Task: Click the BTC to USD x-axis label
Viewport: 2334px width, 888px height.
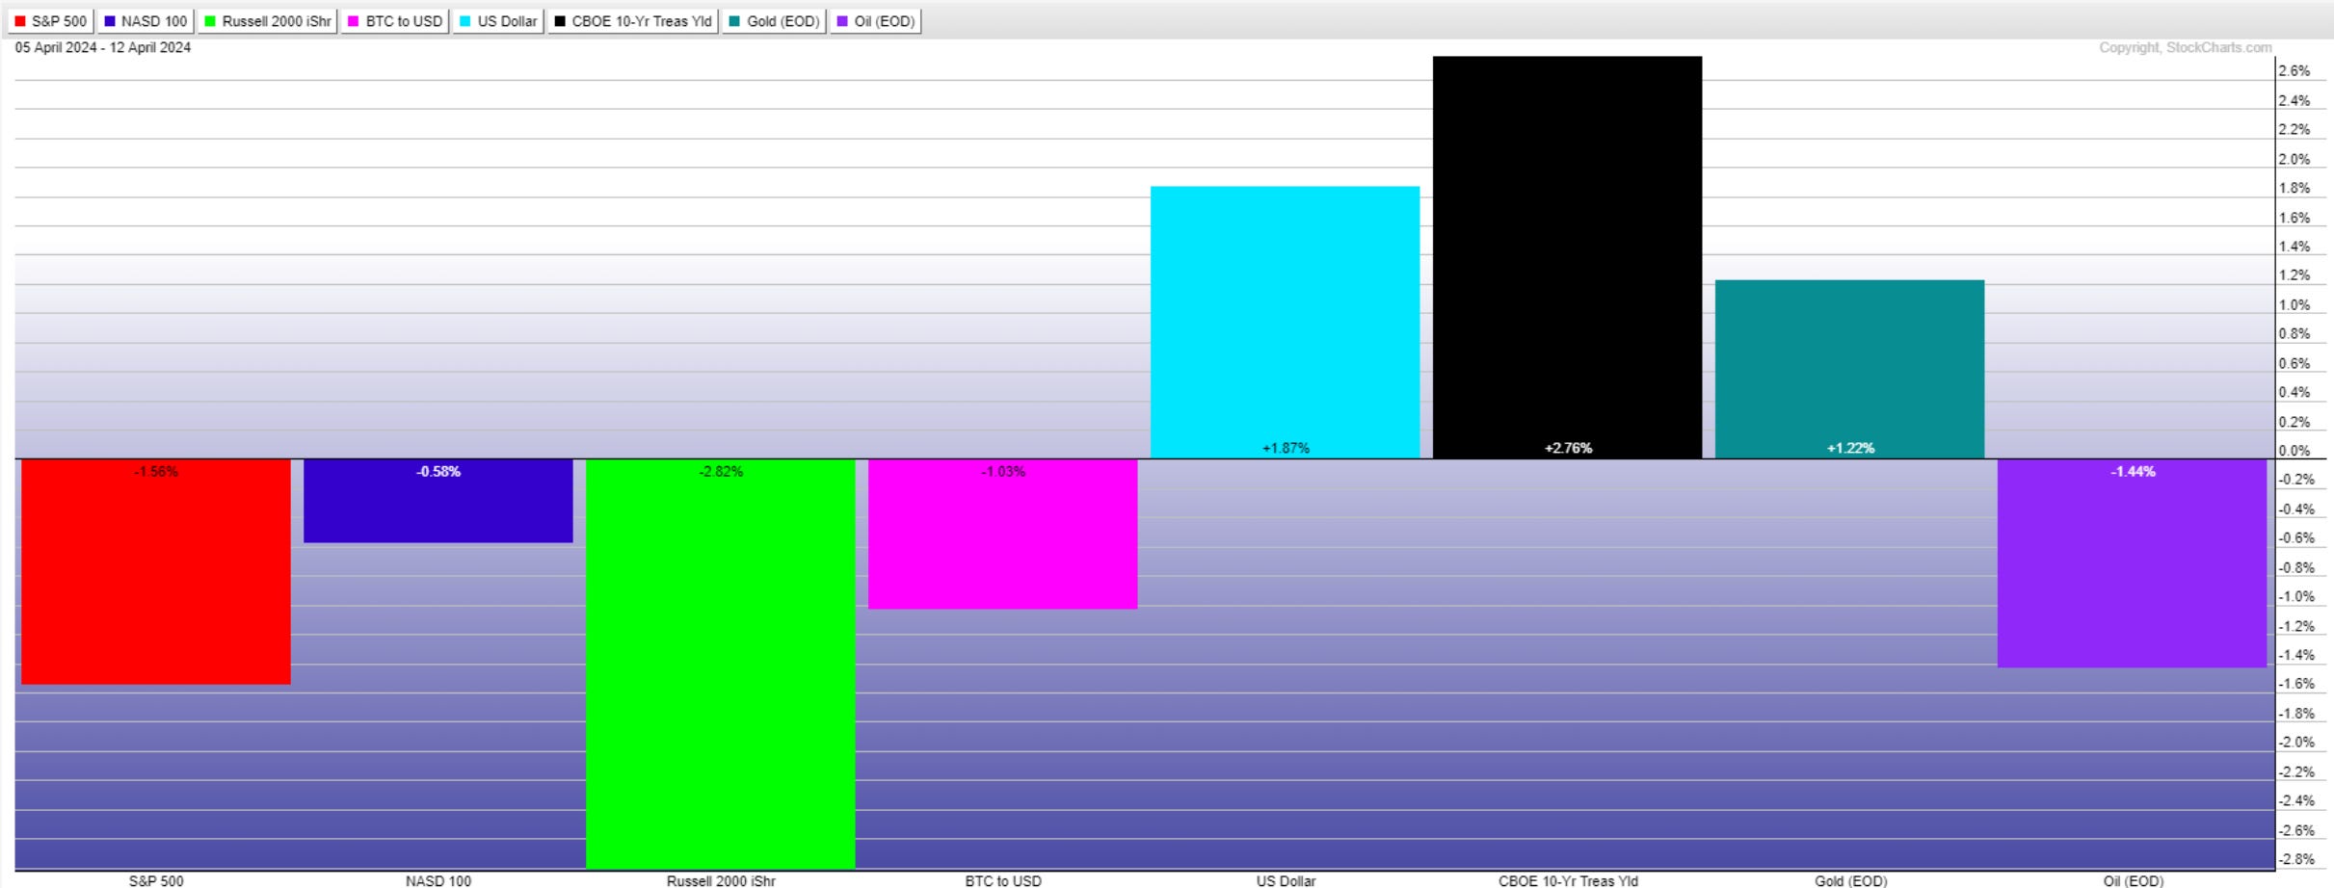Action: pyautogui.click(x=1003, y=880)
